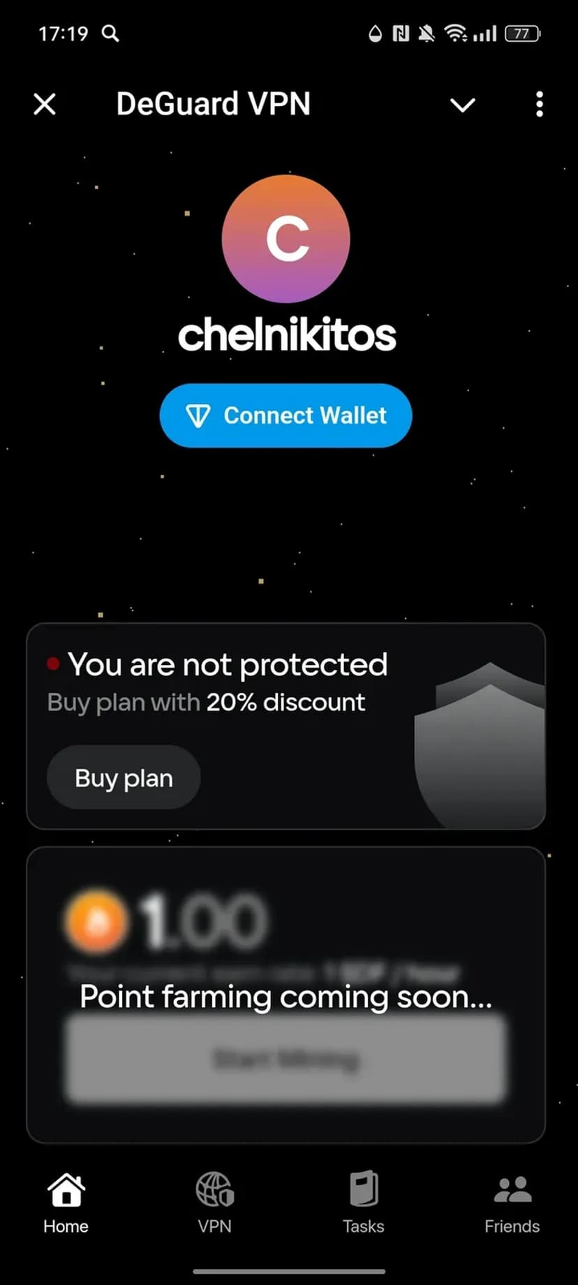This screenshot has width=578, height=1285.
Task: Close the DeGuard VPN mini app
Action: point(45,105)
